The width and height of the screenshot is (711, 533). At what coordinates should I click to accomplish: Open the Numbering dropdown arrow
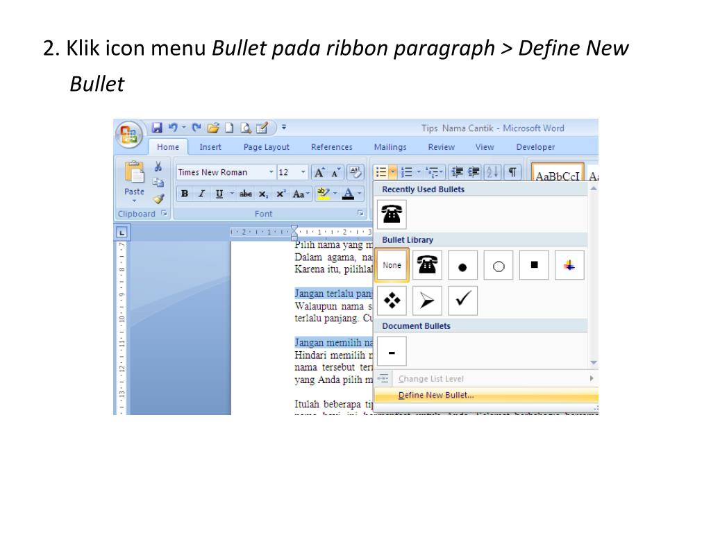[419, 172]
